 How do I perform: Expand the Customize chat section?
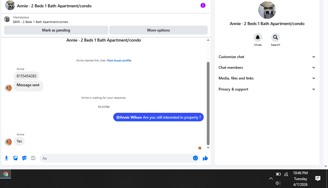point(267,57)
